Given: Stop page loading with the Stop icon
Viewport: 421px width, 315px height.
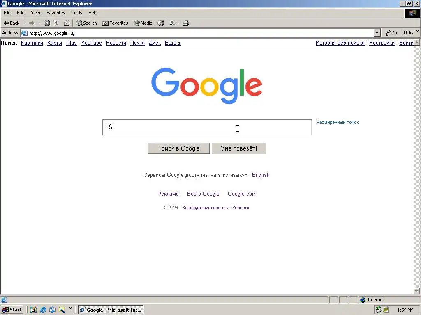Looking at the screenshot, I should click(x=47, y=23).
